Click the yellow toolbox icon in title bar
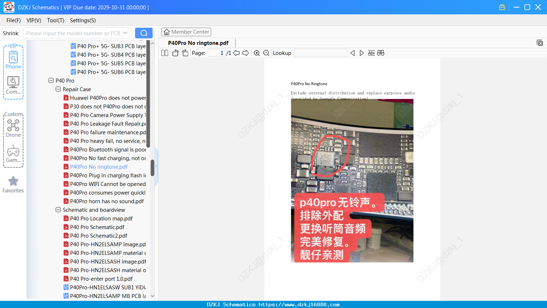The width and height of the screenshot is (547, 308). (x=502, y=7)
